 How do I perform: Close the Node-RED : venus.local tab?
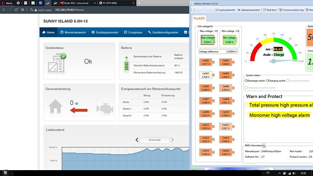(x=95, y=3)
